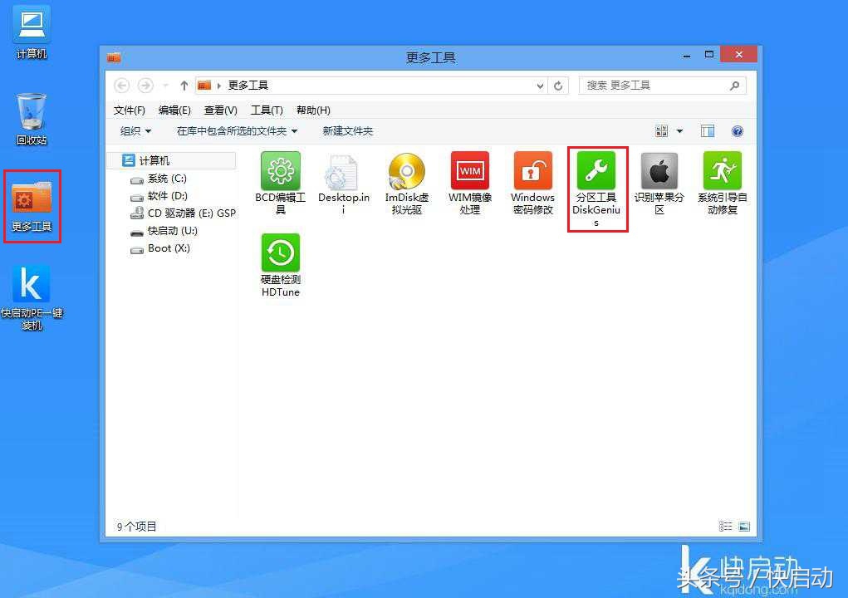Open 快启动PE一键装机 on the desktop
848x598 pixels.
(31, 295)
